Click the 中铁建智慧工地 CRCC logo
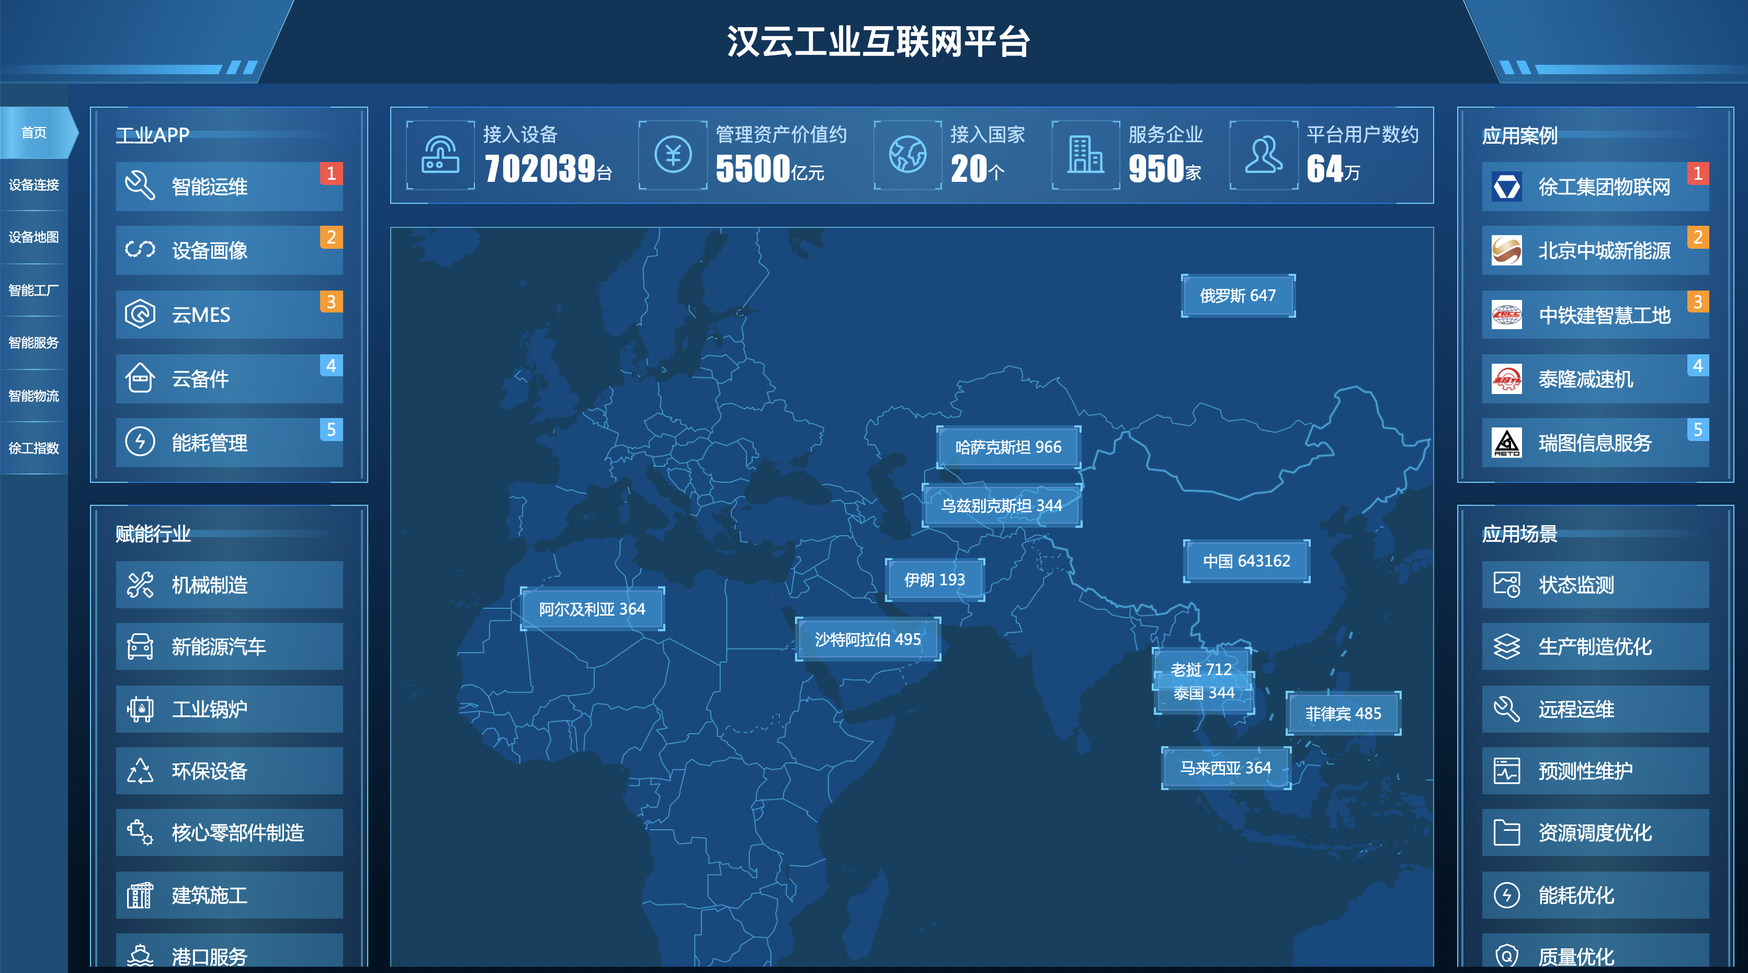Screen dimensions: 1748x973 pyautogui.click(x=1506, y=315)
